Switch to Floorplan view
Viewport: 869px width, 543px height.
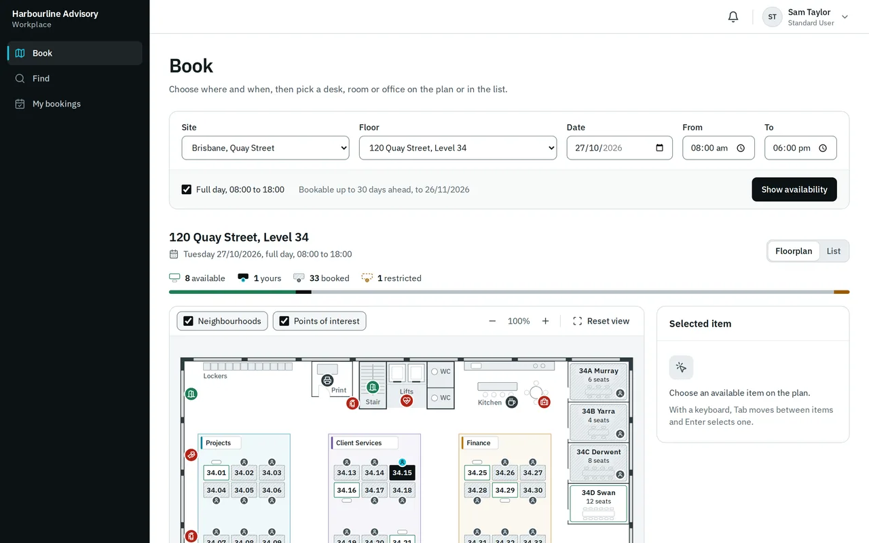coord(794,251)
